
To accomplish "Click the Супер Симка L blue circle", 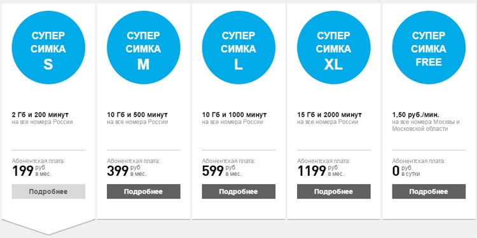I will click(x=238, y=48).
